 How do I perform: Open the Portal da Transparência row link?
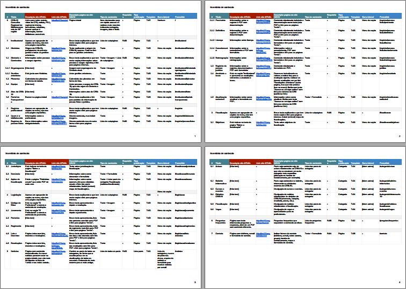point(60,97)
